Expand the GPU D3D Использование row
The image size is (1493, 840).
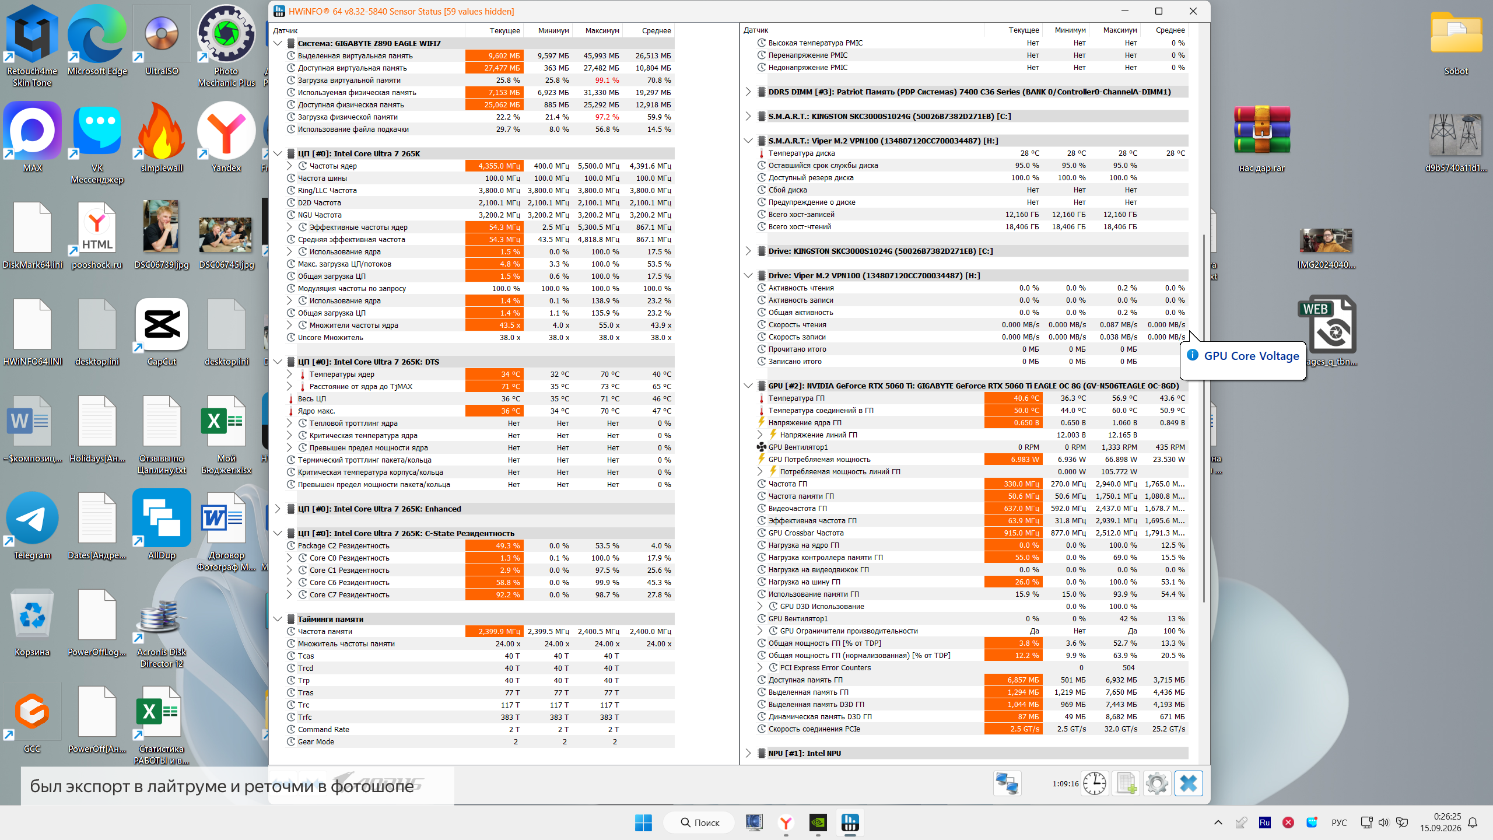click(x=760, y=606)
